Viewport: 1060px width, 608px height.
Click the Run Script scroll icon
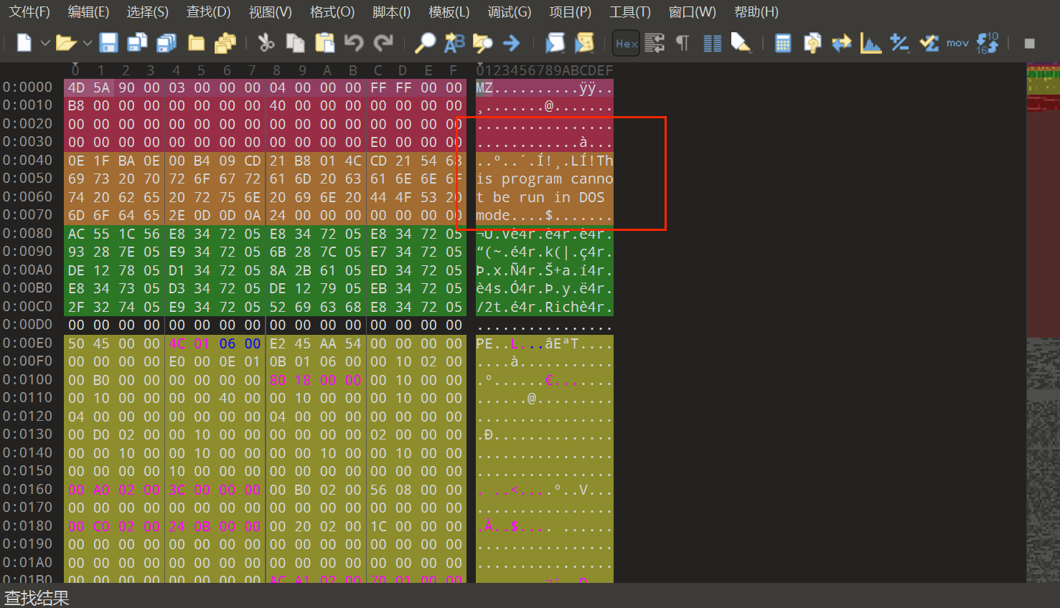point(555,43)
